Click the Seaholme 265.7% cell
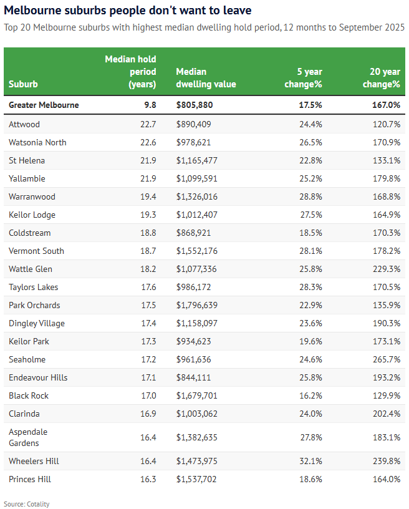Screen dimensions: 409x509 click(387, 359)
